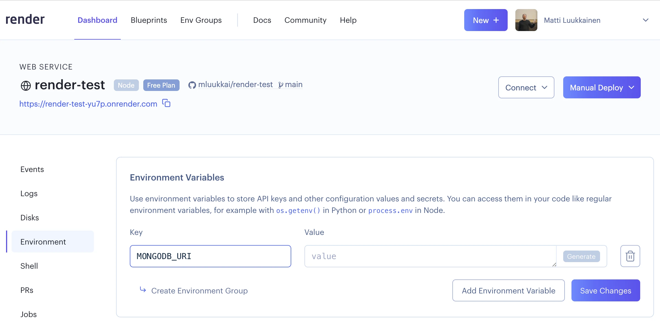Open Jobs in the sidebar
This screenshot has height=322, width=660.
click(x=29, y=314)
